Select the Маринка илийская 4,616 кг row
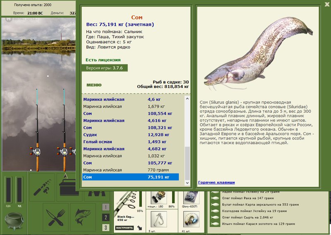Image resolution: width=331 pixels, height=235 pixels. click(x=130, y=121)
